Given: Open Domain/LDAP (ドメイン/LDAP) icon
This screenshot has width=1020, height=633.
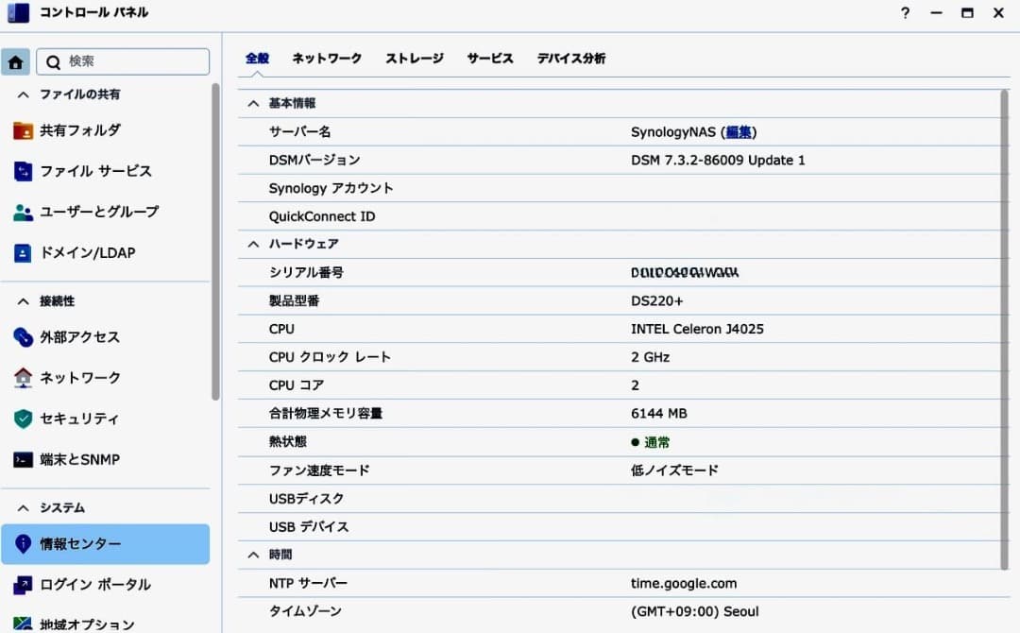Looking at the screenshot, I should 23,253.
